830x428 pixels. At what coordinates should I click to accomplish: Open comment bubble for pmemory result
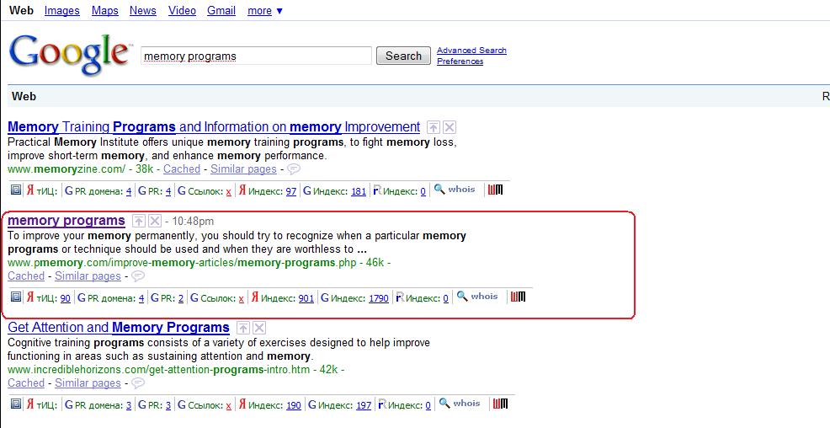tap(138, 276)
